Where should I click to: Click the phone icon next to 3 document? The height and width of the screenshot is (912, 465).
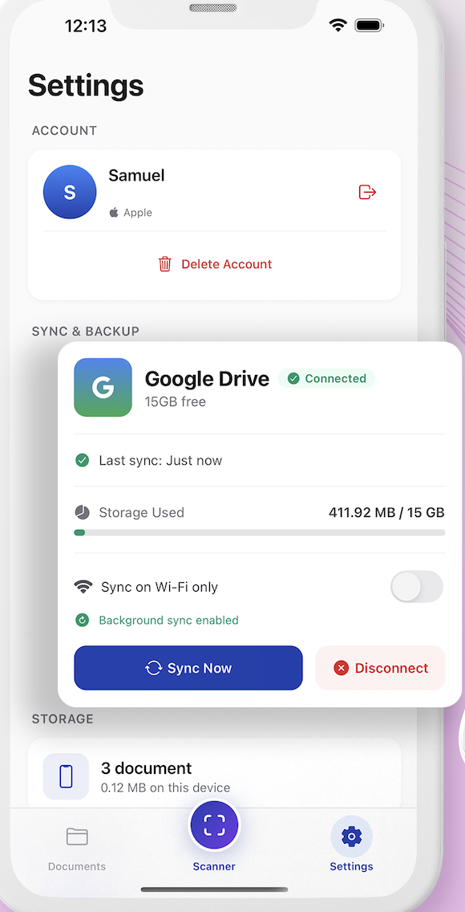click(67, 776)
